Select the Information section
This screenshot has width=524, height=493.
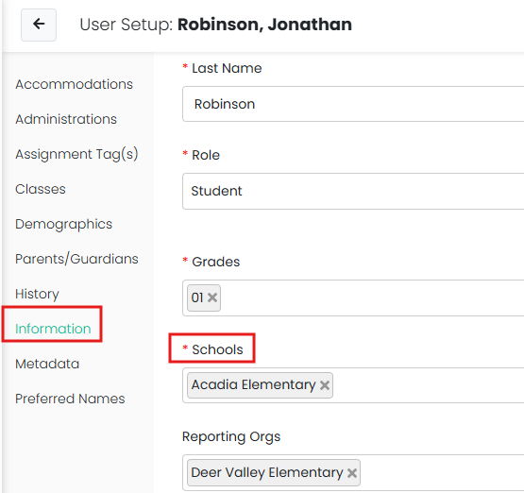pyautogui.click(x=53, y=329)
